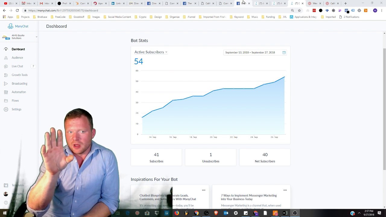
Task: Open the Crypto bookmark folder
Action: click(x=141, y=17)
